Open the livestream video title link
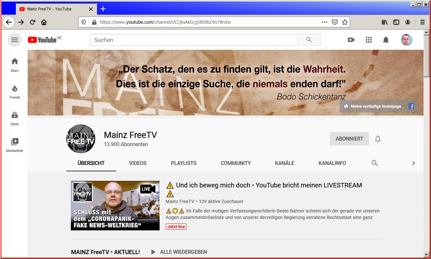 point(264,189)
